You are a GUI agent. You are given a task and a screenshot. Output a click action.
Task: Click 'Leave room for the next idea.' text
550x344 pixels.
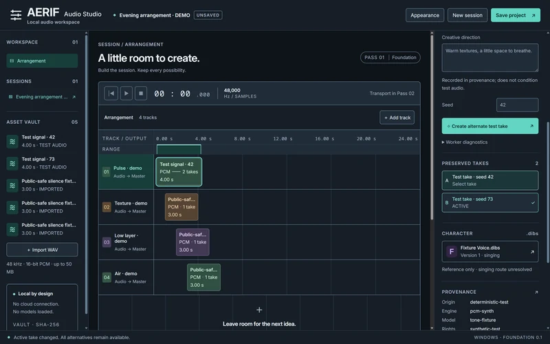click(x=259, y=324)
